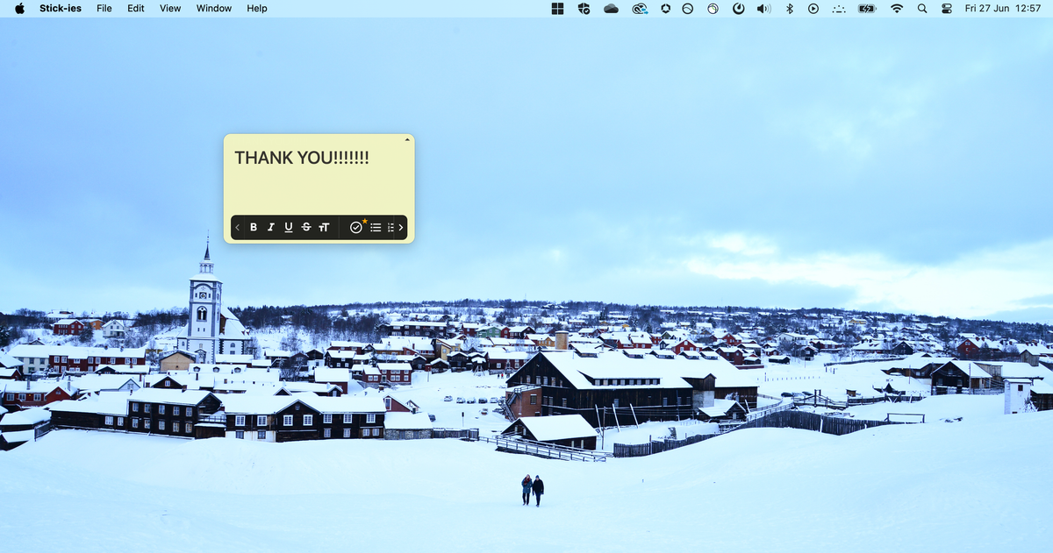Mute audio via the volume icon
1053x553 pixels.
tap(762, 9)
